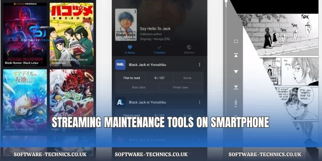The image size is (322, 161).
Task: Open the MAL tracker three-dot menu
Action: click(199, 65)
